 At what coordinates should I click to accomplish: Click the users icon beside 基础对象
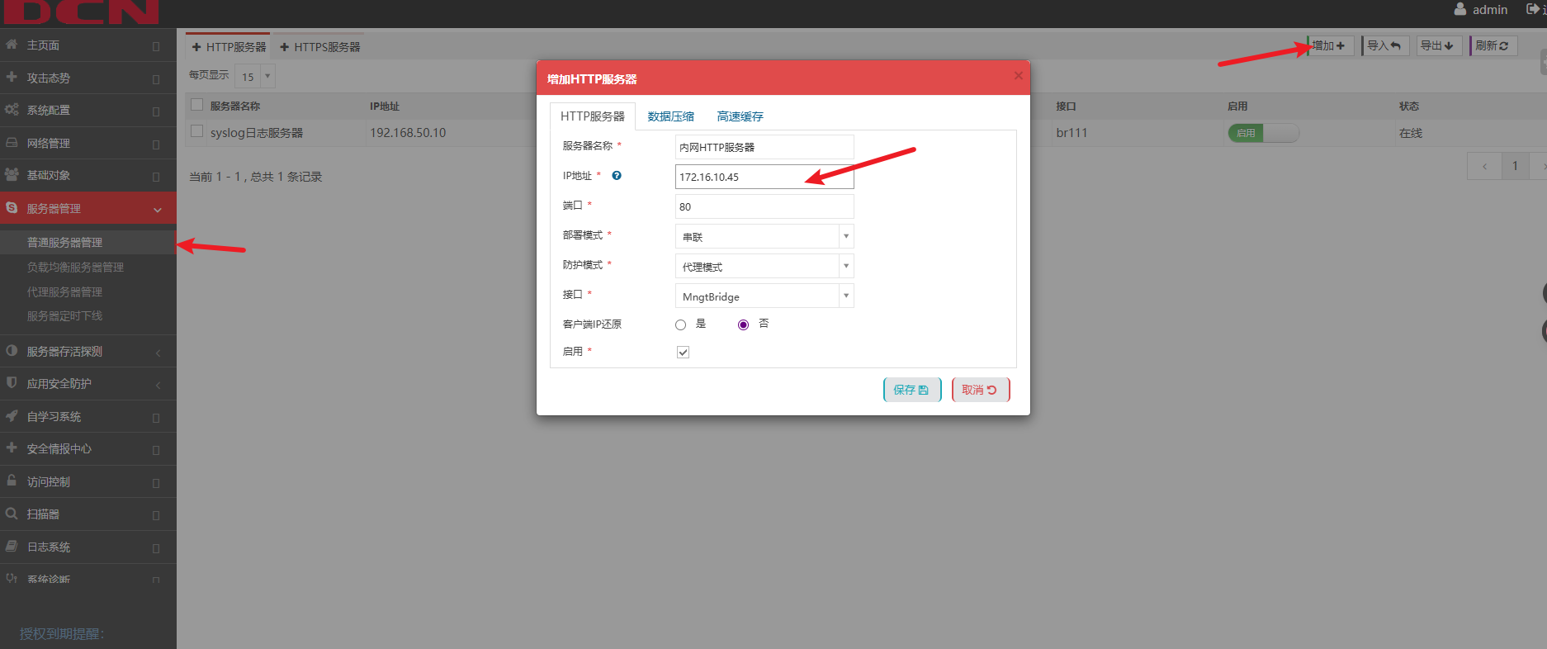pyautogui.click(x=12, y=174)
